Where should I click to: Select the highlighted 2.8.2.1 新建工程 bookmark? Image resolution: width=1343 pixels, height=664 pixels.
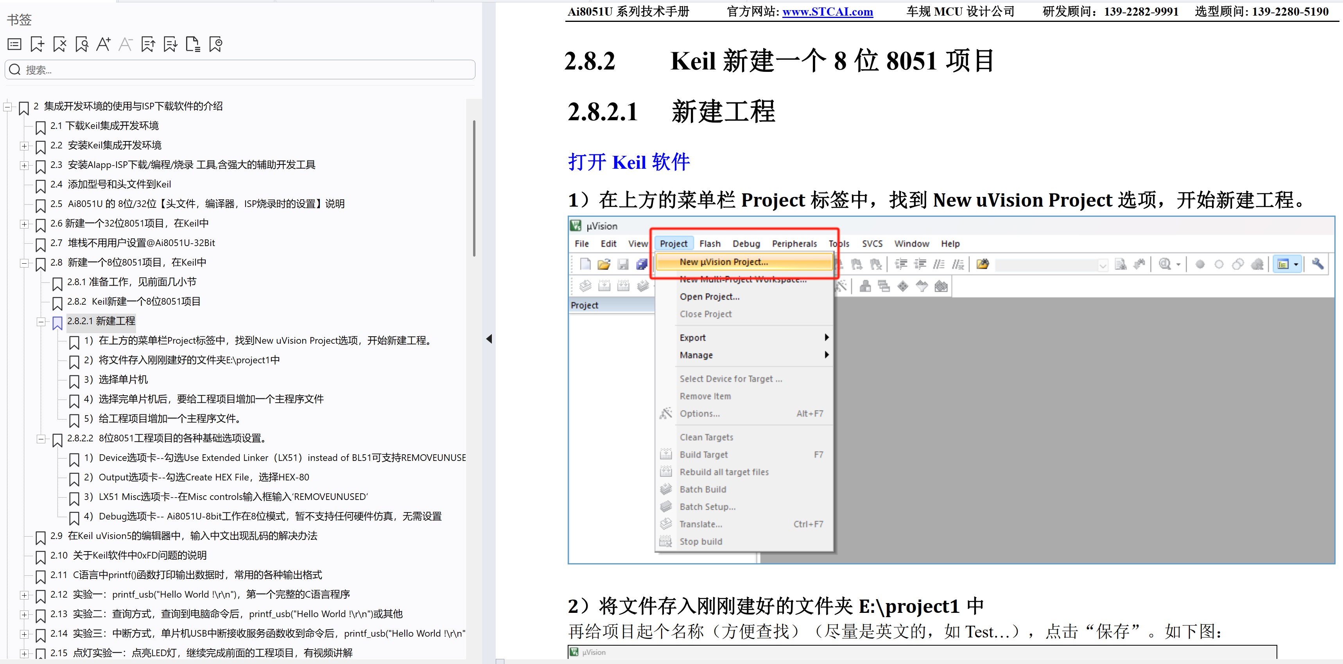[100, 321]
